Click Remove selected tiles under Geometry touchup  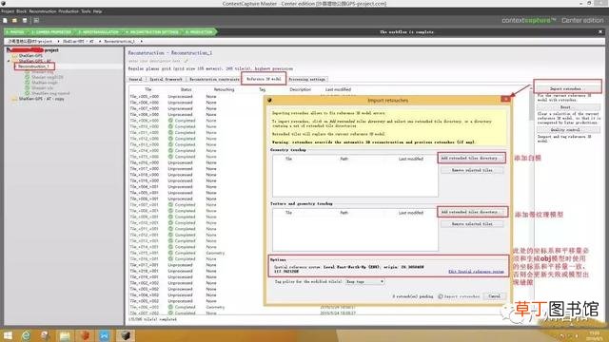472,170
